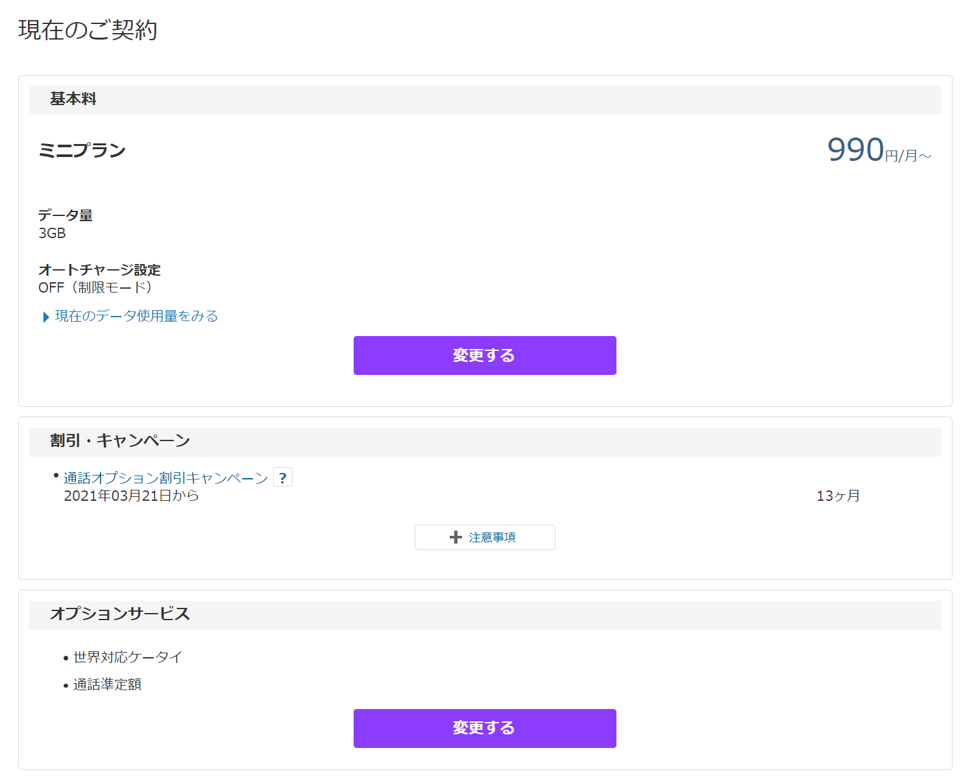Expand the 注意事項 section
This screenshot has height=783, width=974.
coord(485,537)
